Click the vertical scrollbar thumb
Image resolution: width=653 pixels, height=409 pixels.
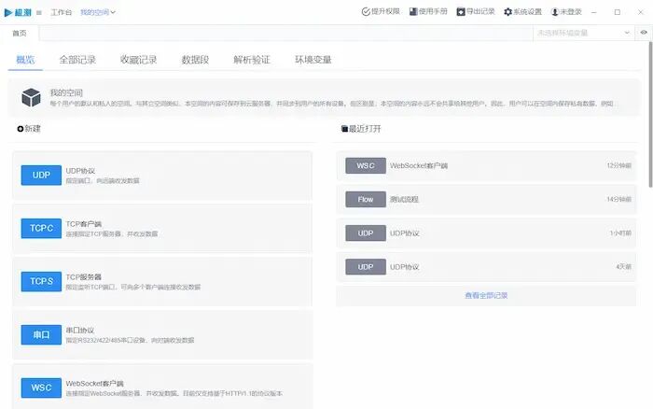click(650, 115)
